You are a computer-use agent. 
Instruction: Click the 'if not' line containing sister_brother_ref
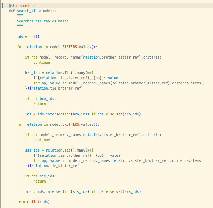[93, 135]
